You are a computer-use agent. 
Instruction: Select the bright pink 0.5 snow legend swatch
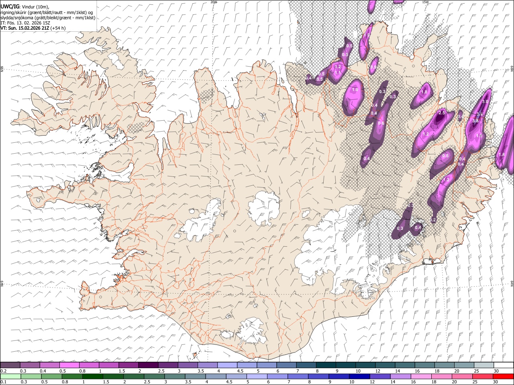69,365
